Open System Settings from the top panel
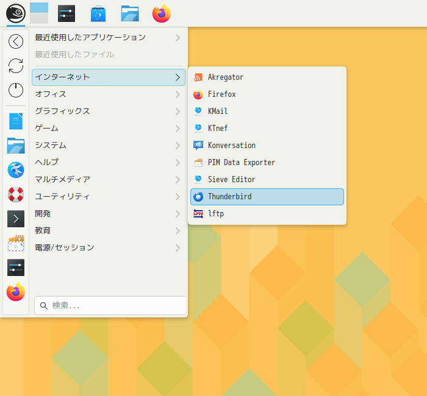The image size is (427, 396). 66,13
